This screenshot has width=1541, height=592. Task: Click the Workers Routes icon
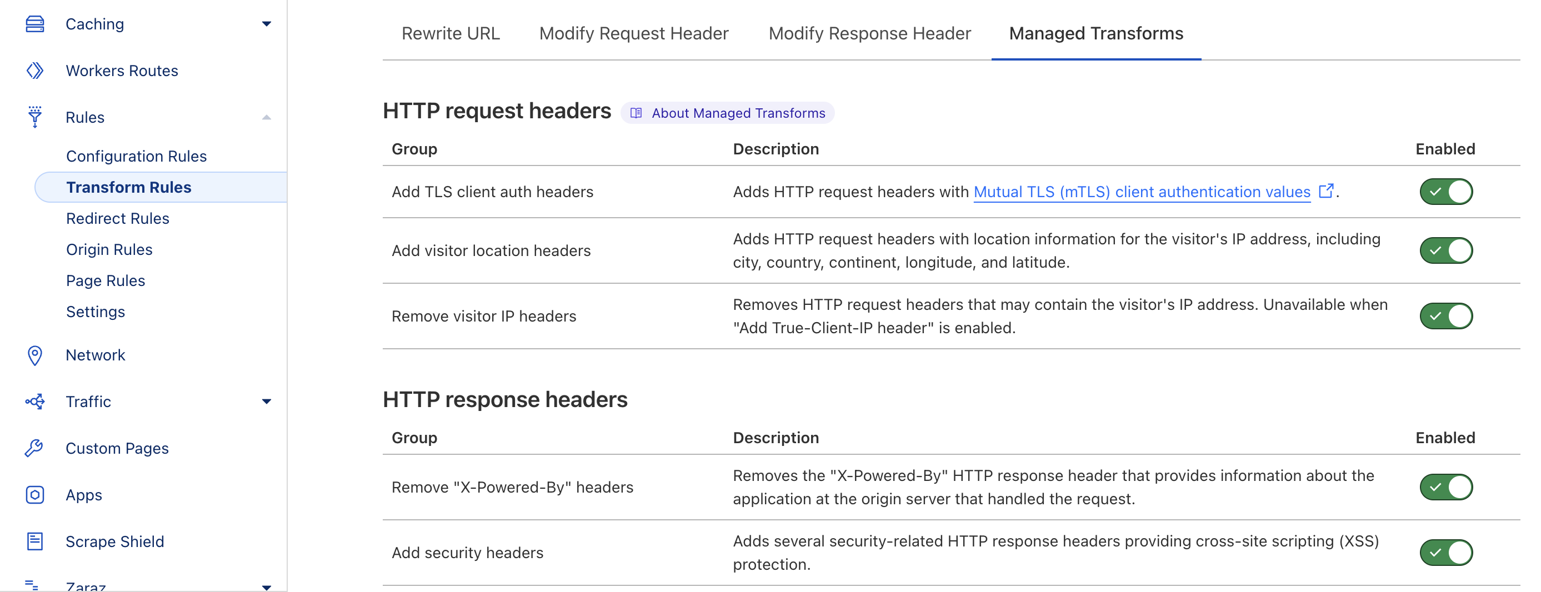[x=34, y=71]
